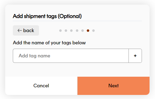Viewport: 155px width, 99px height.
Task: Select the third step progress dot
Action: 71,31
